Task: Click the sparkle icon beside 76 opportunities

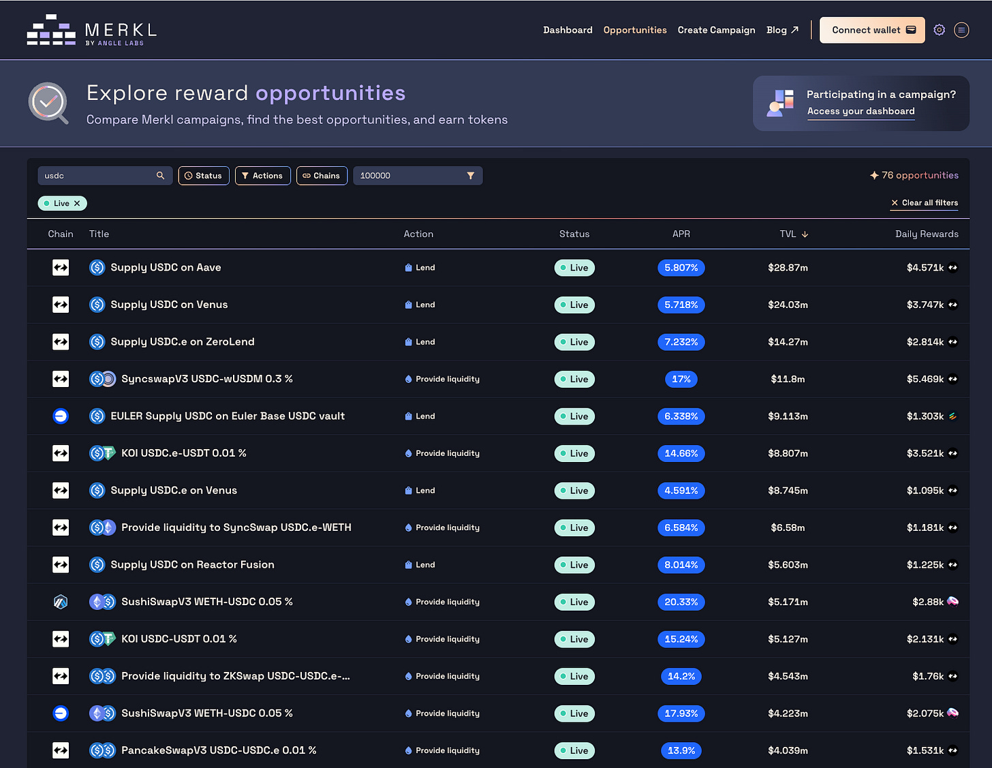Action: tap(874, 175)
